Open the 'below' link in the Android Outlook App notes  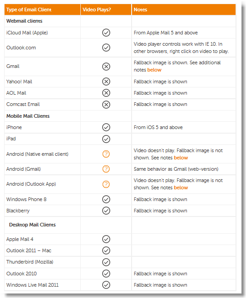181,187
